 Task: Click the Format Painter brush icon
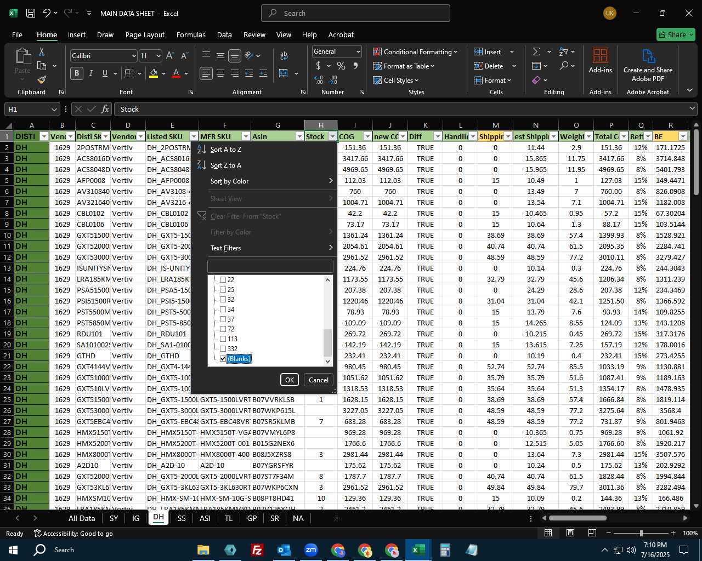pos(42,79)
